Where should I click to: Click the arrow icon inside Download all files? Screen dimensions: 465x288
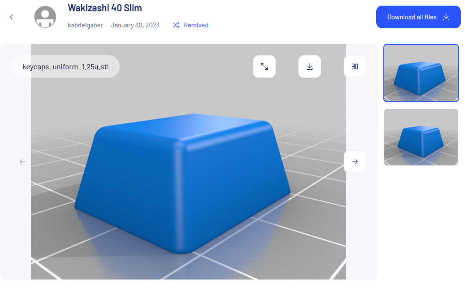[x=446, y=17]
